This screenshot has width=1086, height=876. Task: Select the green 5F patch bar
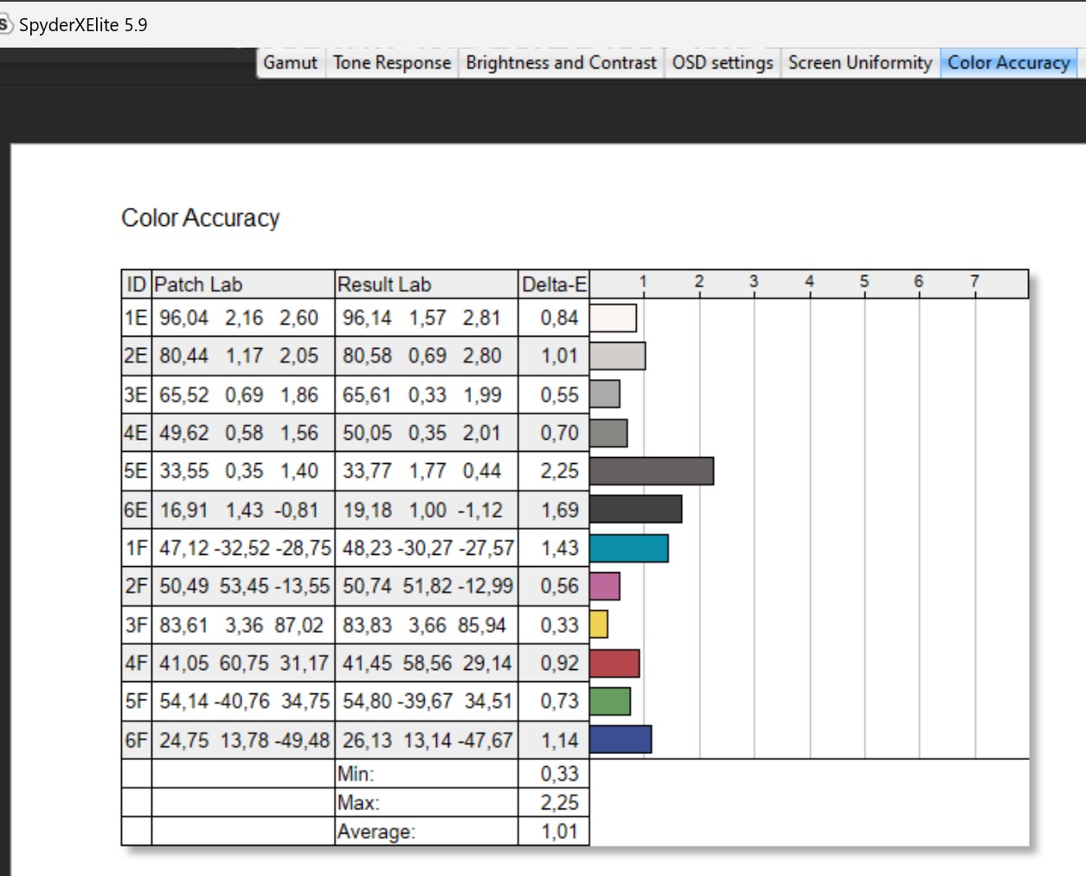click(x=610, y=701)
